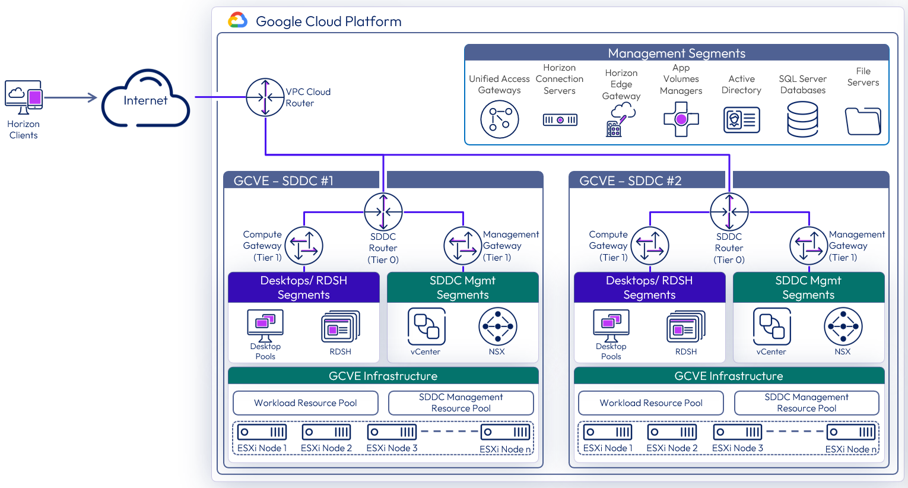Click the SQL Server Databases icon

[x=802, y=119]
